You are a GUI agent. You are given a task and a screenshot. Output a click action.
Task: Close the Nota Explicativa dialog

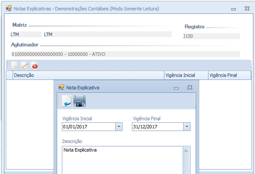tap(190, 87)
